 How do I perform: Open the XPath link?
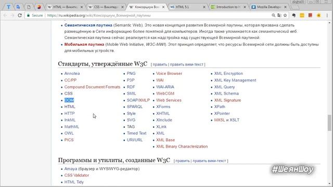tap(220, 107)
